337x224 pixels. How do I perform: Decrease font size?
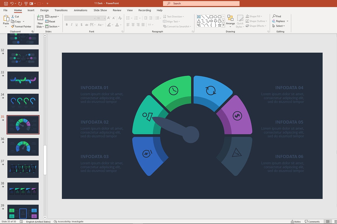113,18
